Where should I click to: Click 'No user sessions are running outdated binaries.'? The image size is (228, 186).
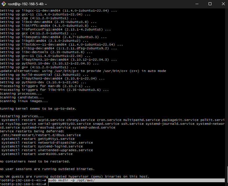[47, 169]
